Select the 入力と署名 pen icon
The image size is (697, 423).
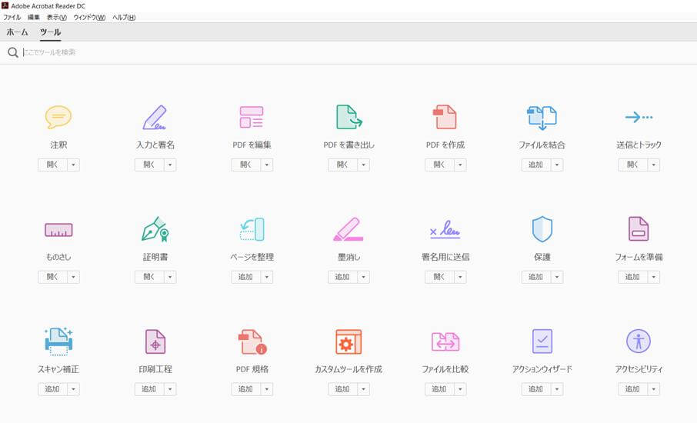pos(155,118)
